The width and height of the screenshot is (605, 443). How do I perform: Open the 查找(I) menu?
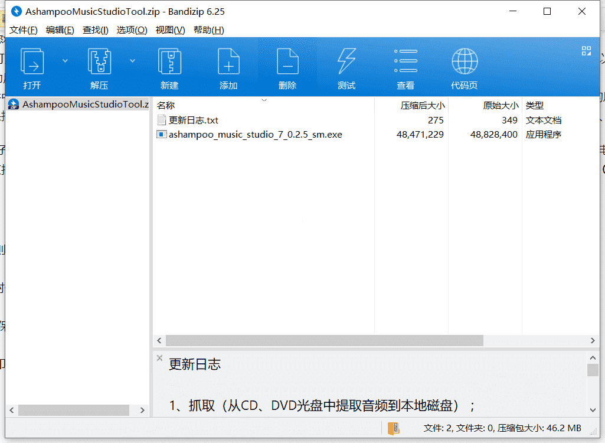coord(95,30)
